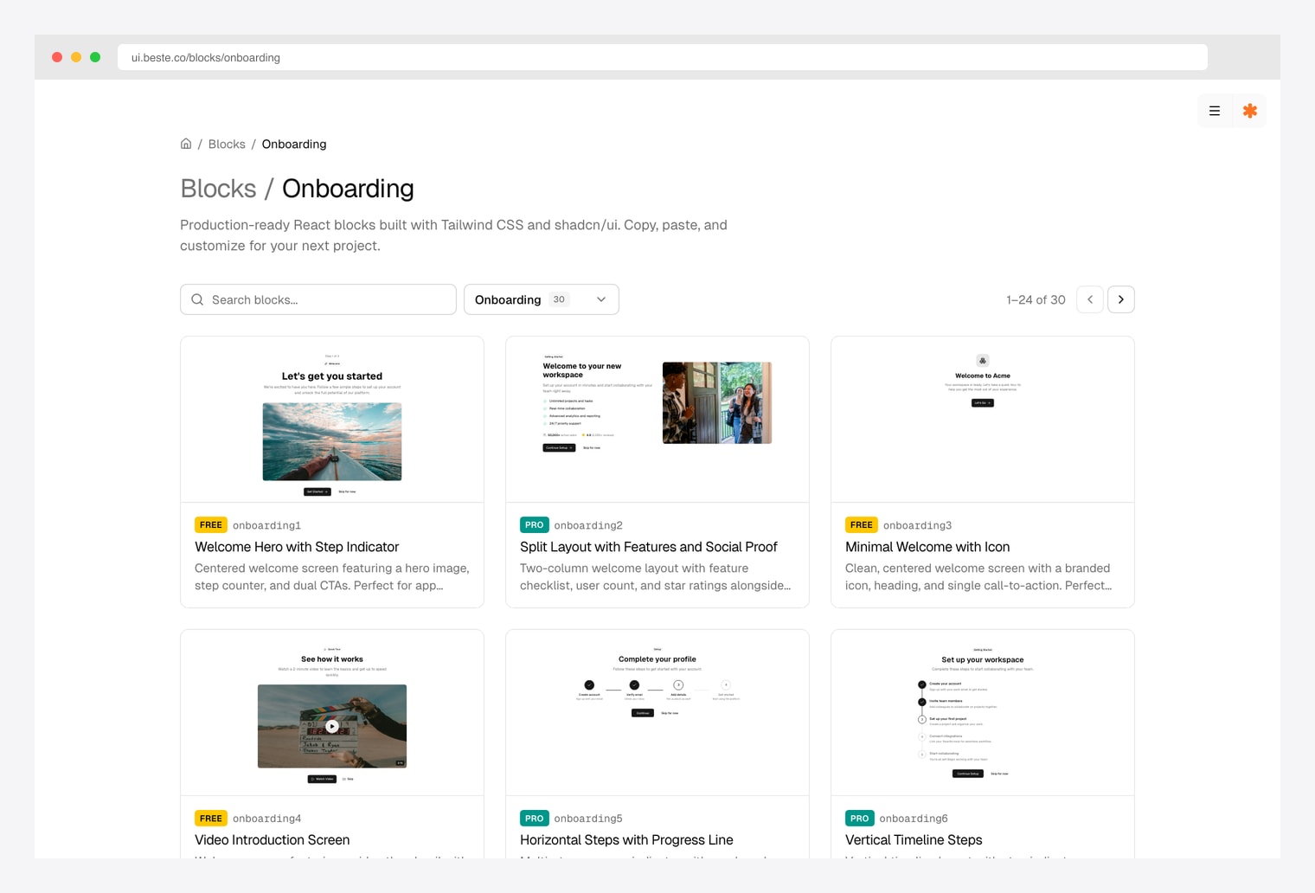Open the onboarding6 preview thumbnail
Image resolution: width=1315 pixels, height=893 pixels.
click(983, 713)
